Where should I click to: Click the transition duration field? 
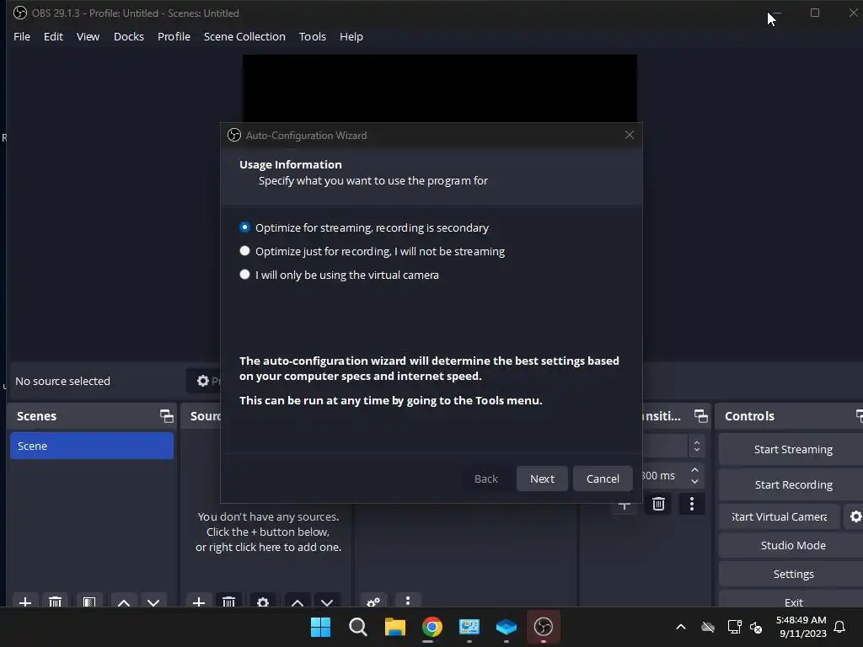pos(664,476)
